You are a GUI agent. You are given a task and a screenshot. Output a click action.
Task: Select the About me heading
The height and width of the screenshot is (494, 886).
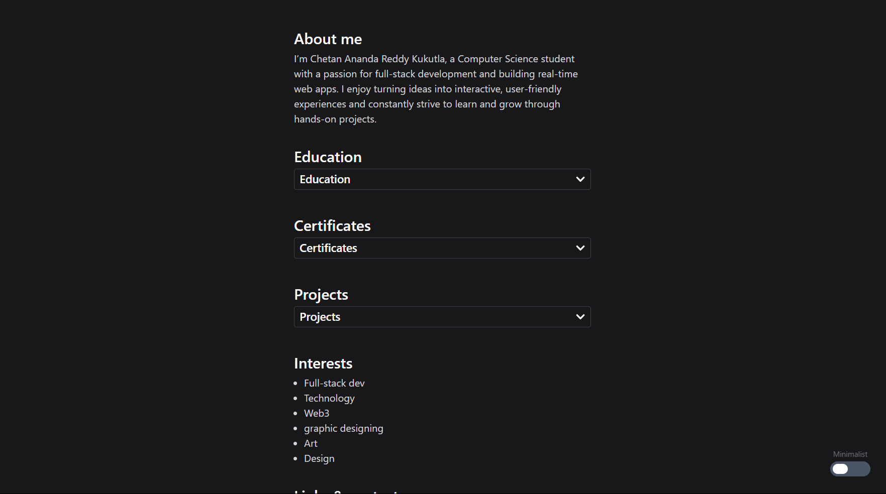pos(328,39)
